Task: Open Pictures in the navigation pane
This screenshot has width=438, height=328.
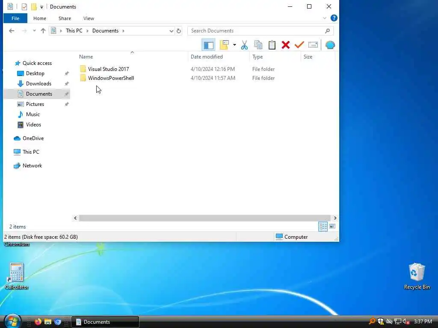Action: tap(35, 104)
